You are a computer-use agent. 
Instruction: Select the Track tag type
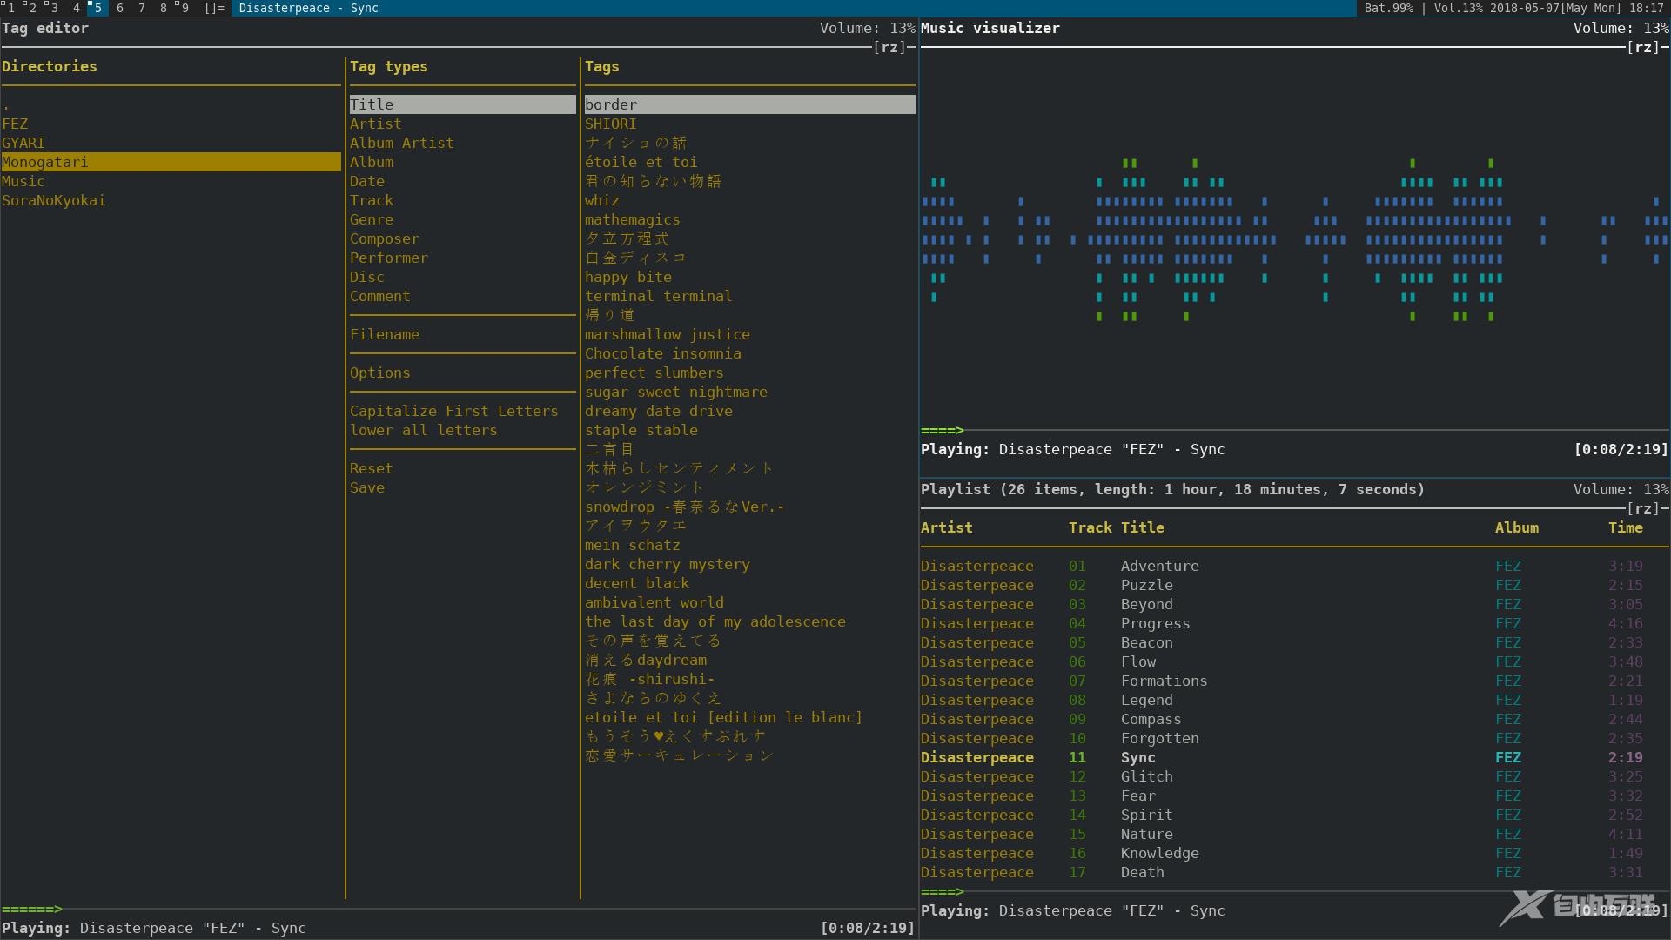[463, 200]
